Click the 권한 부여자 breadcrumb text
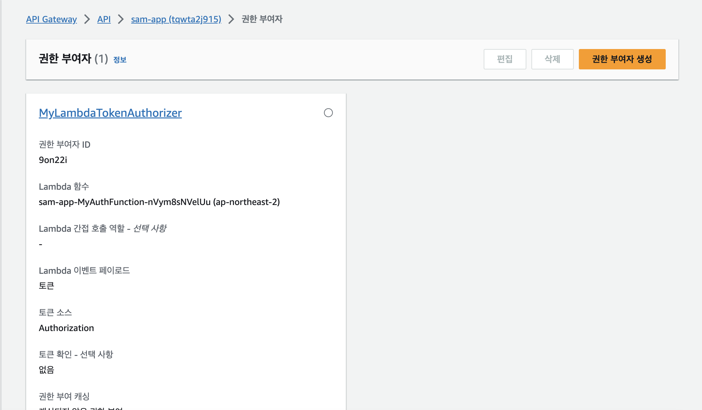Screen dimensions: 702x410 [262, 19]
